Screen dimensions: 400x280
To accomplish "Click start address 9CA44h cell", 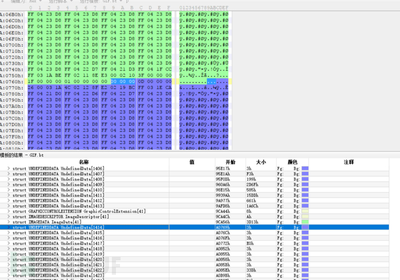I will pos(223,211).
